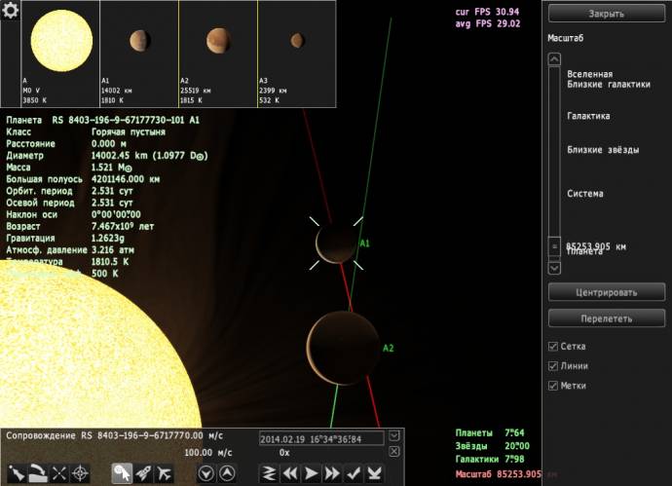Select Близкие галактики scale level
The image size is (672, 486).
609,85
